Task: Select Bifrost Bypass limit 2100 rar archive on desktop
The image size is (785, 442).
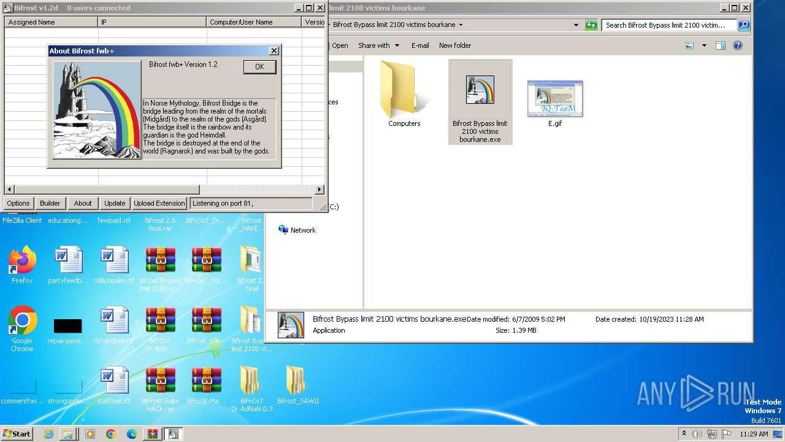Action: coord(160,269)
